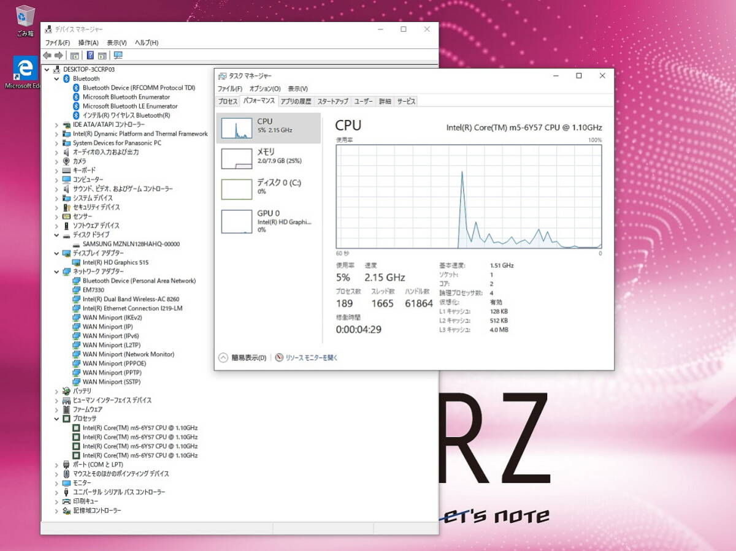
Task: Click the 簡易表示(D) button
Action: coord(243,358)
